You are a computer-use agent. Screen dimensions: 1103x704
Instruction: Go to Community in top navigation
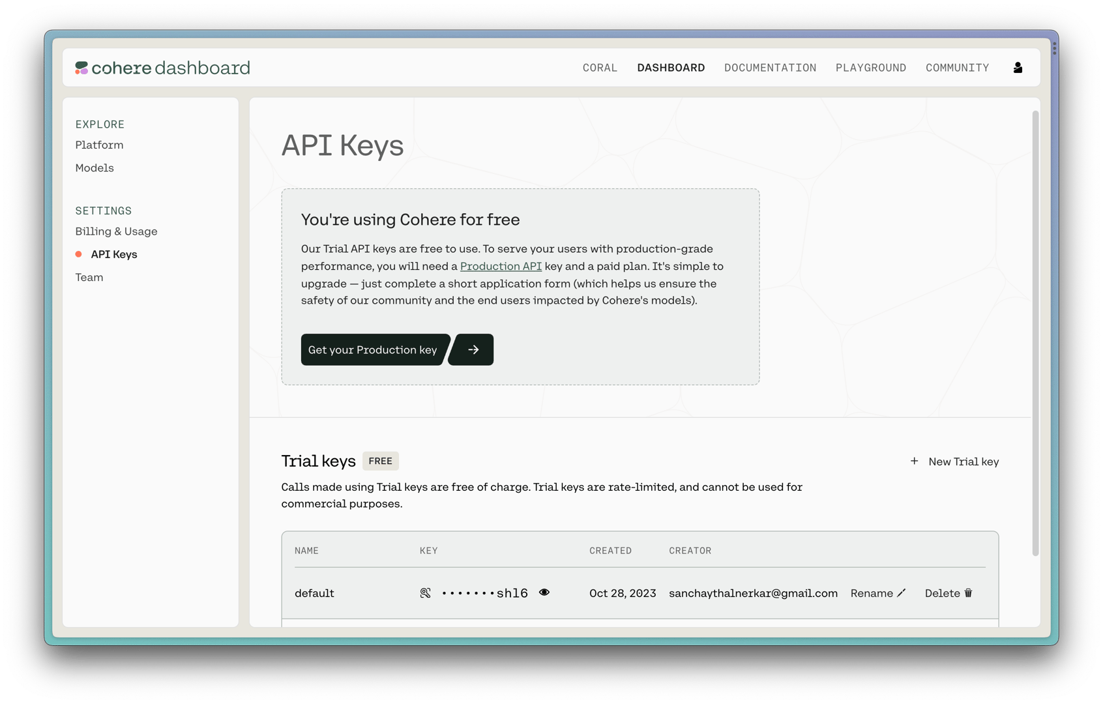[957, 68]
